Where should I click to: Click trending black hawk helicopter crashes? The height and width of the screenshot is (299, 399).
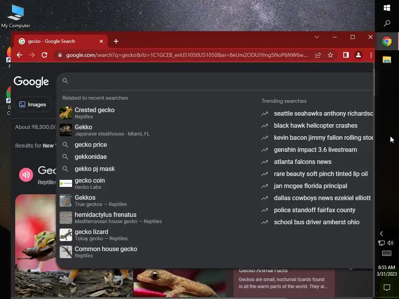click(317, 126)
